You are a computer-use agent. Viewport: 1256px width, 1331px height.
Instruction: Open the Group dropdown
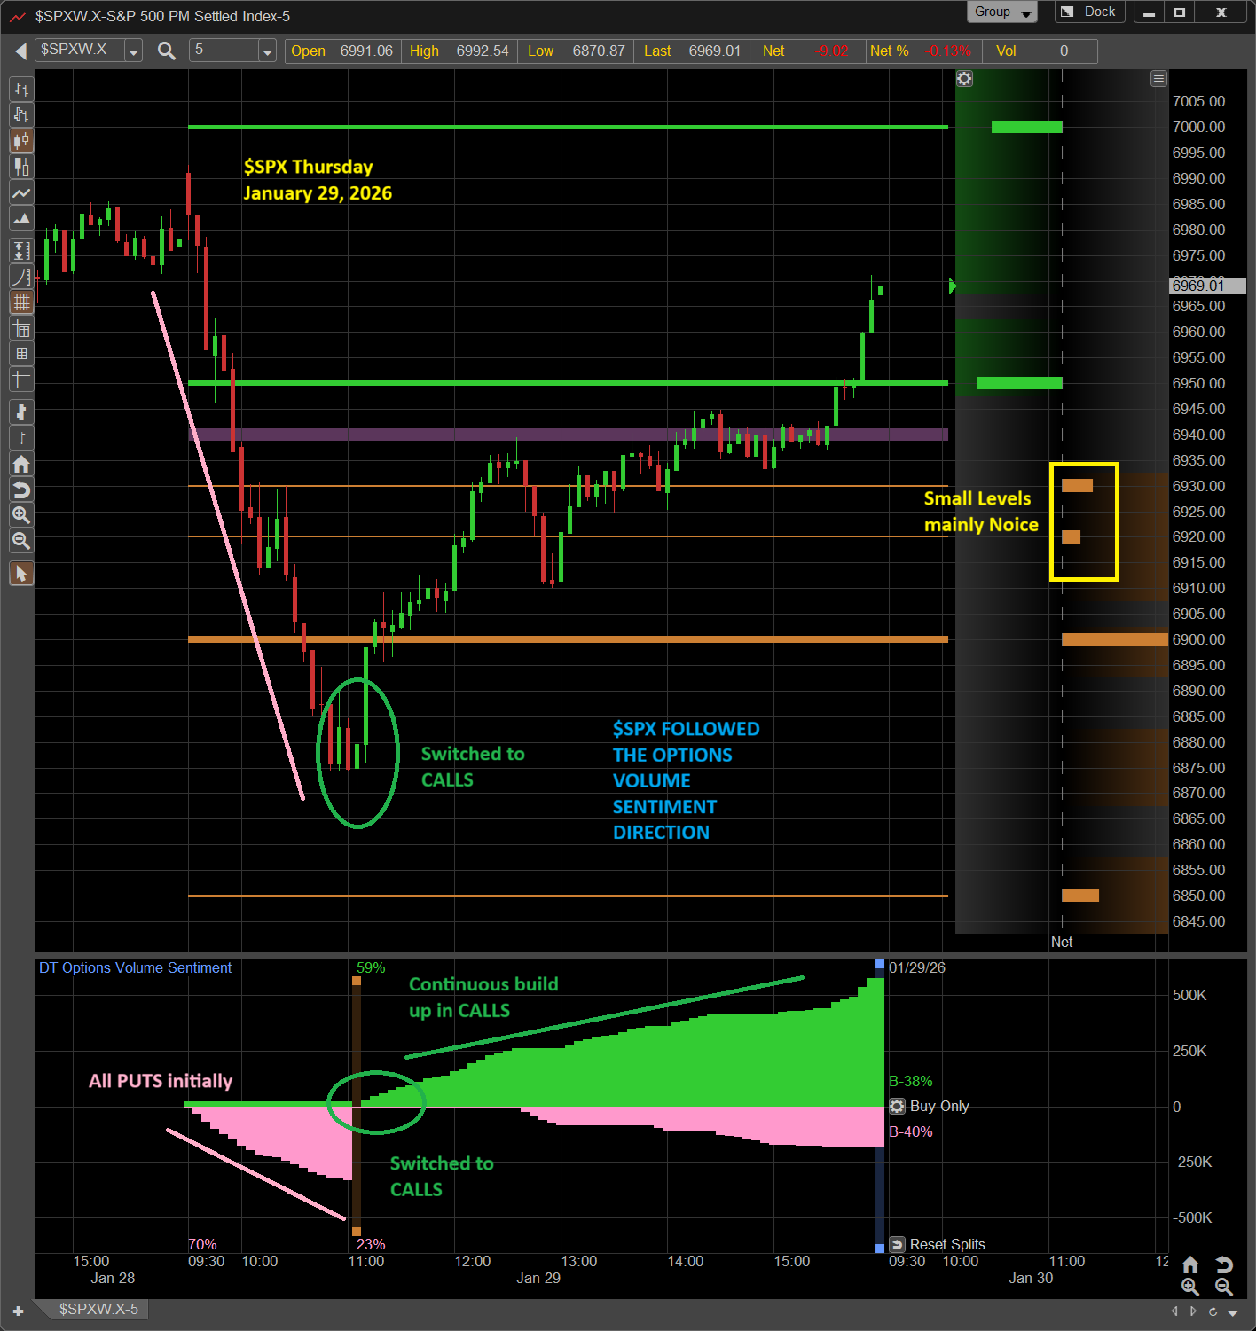pyautogui.click(x=1001, y=12)
